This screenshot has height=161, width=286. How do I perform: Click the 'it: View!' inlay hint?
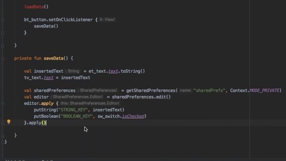pyautogui.click(x=107, y=20)
